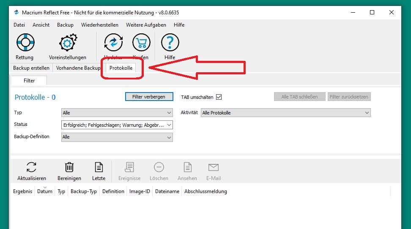Image resolution: width=411 pixels, height=229 pixels.
Task: Toggle the TAB umschalten checkbox
Action: click(219, 97)
